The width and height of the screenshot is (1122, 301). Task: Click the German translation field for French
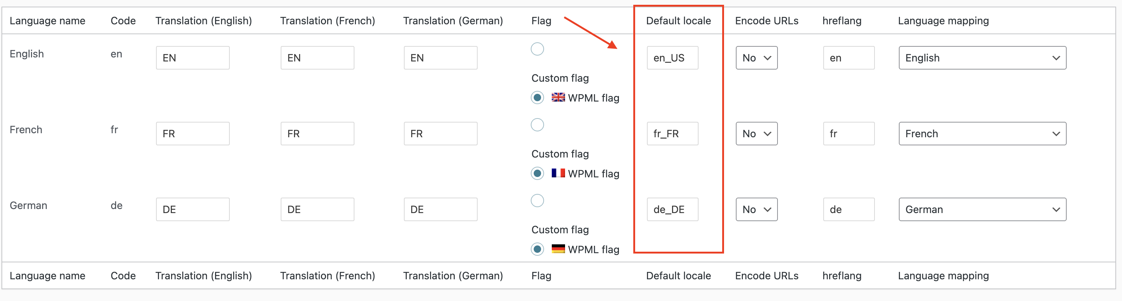click(440, 134)
